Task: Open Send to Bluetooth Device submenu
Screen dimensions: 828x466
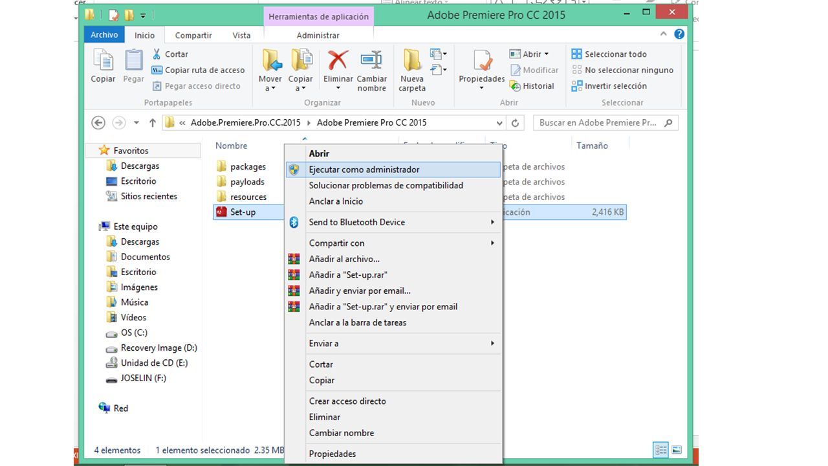Action: pos(393,222)
